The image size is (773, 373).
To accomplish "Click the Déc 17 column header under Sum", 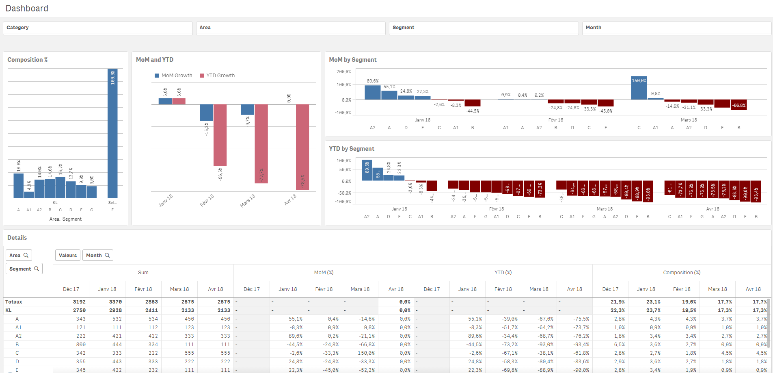I will pyautogui.click(x=71, y=289).
